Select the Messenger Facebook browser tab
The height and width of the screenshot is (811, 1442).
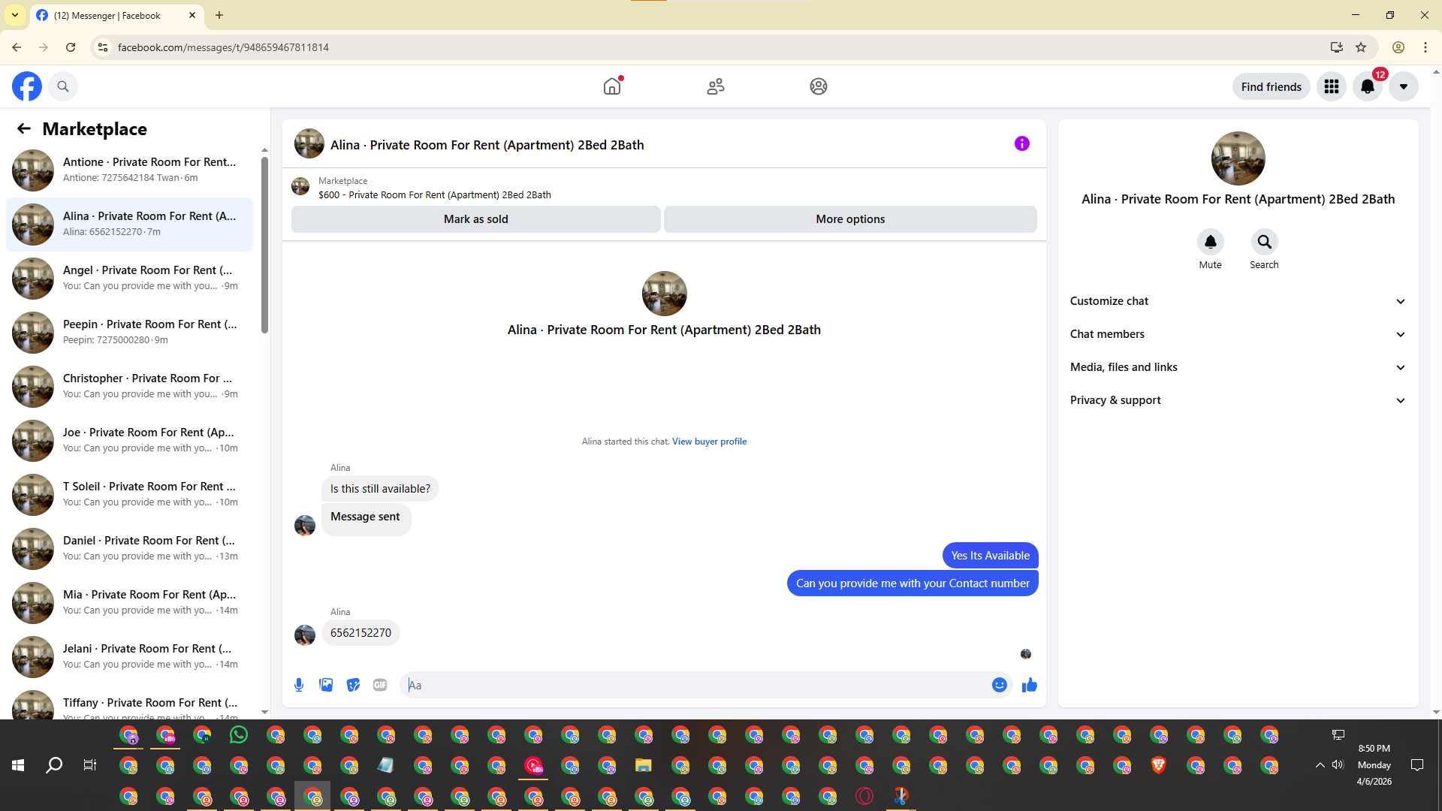(116, 15)
